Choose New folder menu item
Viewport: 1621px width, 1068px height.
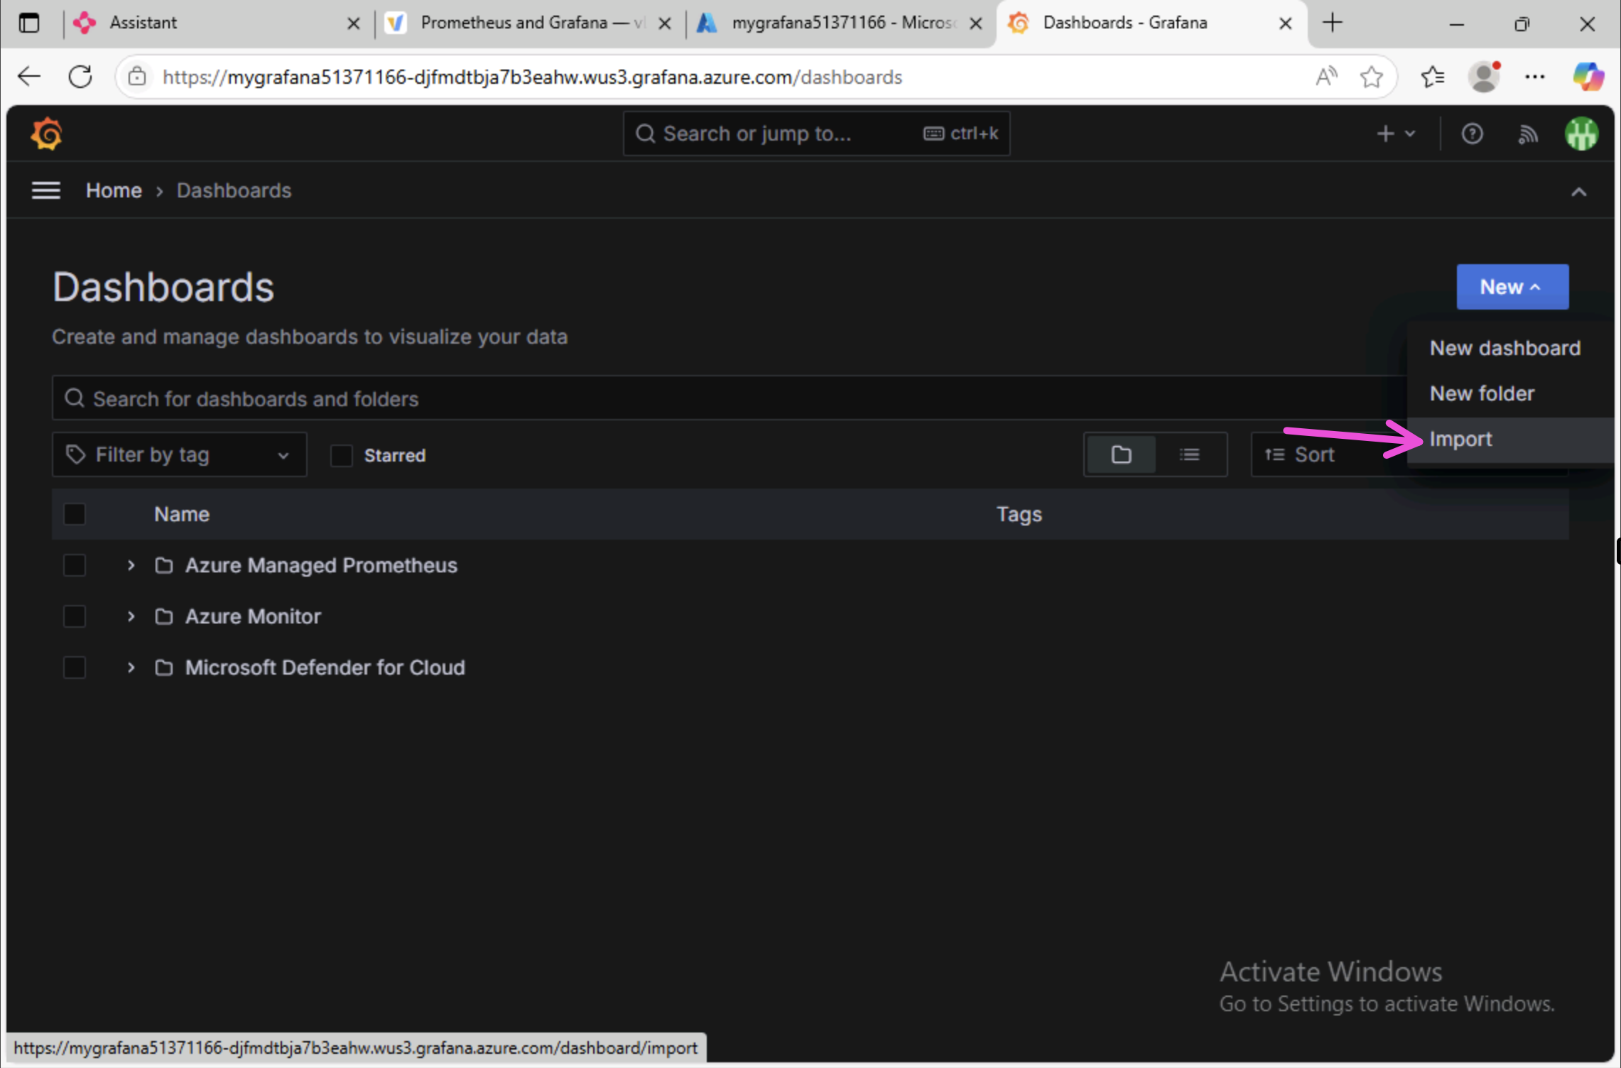click(x=1482, y=393)
